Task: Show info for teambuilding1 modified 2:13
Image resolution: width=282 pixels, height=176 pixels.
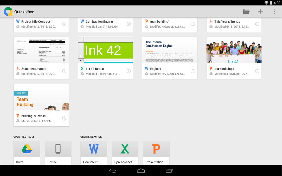Action: coord(193,24)
